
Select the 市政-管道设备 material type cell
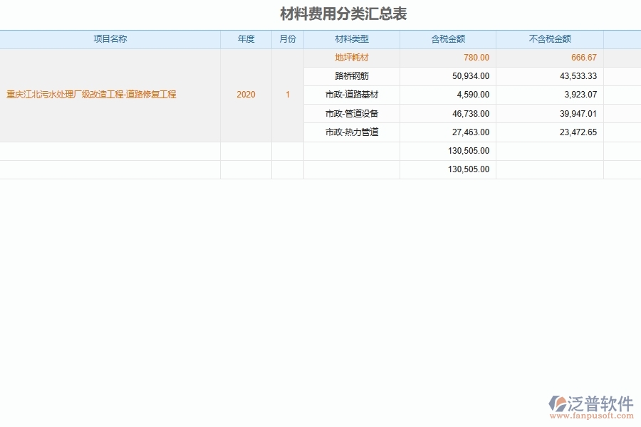(351, 113)
